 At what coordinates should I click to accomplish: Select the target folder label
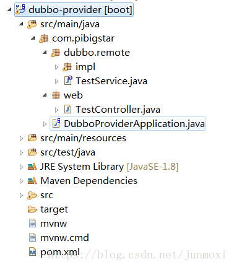(54, 210)
